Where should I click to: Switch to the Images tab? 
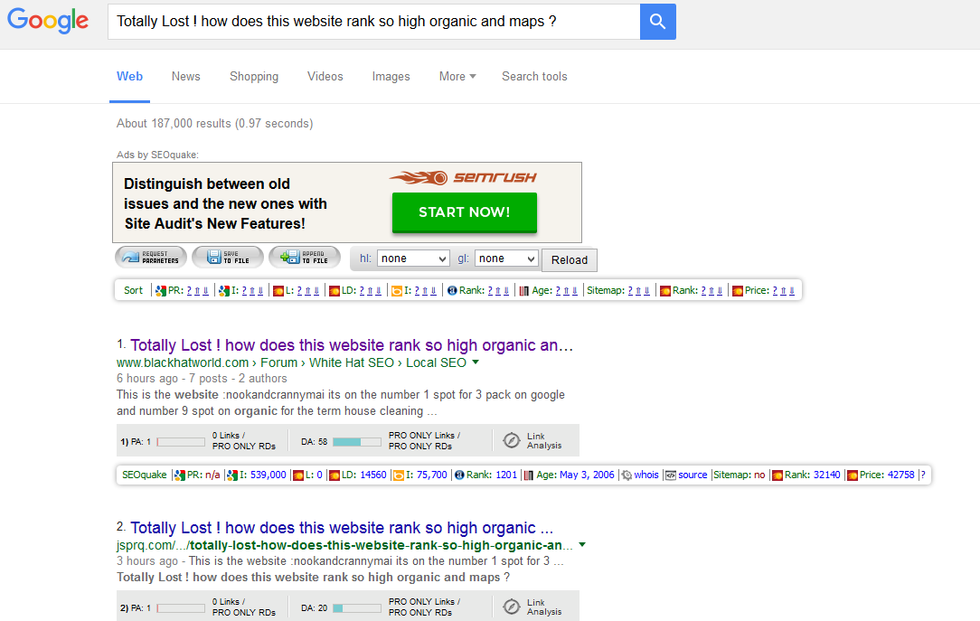pyautogui.click(x=391, y=76)
